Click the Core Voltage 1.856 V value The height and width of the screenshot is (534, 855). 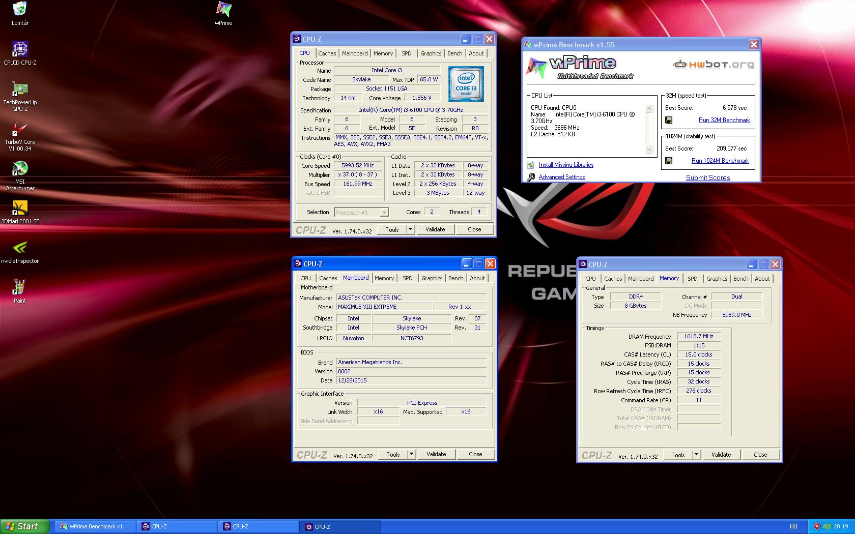(422, 98)
